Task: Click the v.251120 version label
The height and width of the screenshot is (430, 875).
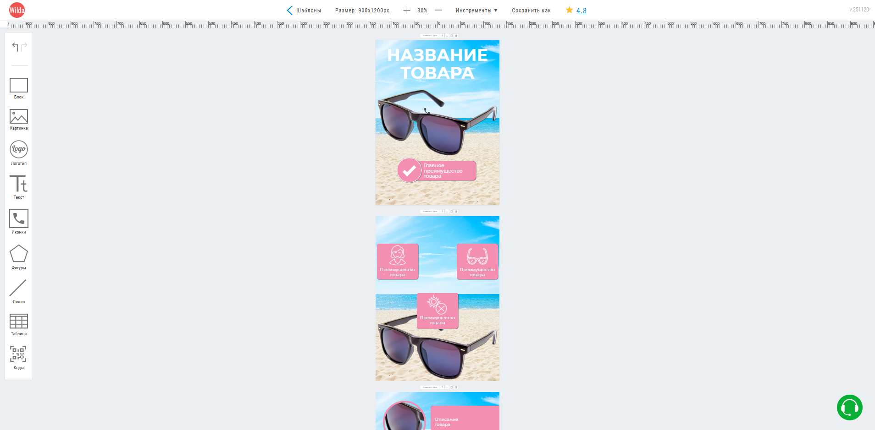Action: click(860, 10)
